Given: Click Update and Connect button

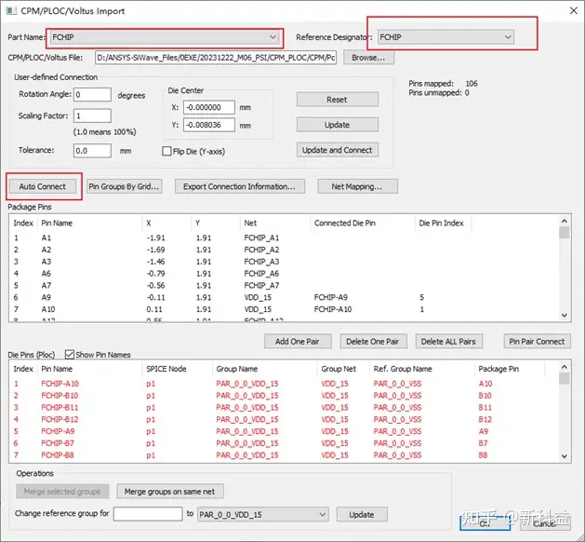Looking at the screenshot, I should (338, 150).
